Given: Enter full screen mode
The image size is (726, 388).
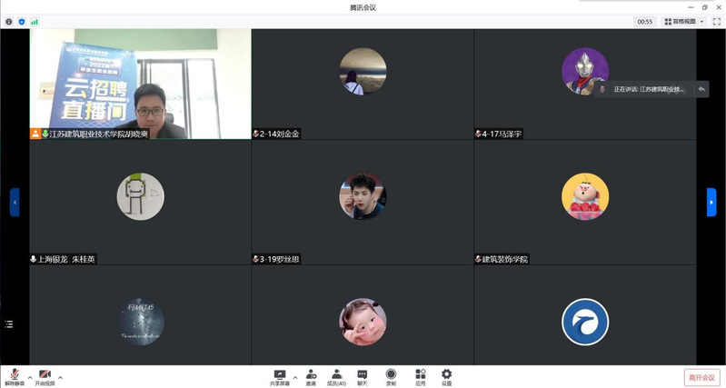Looking at the screenshot, I should (716, 21).
